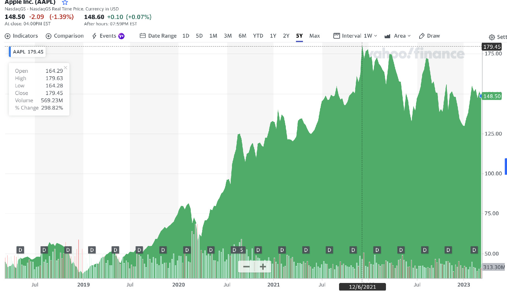Click the dividend D marker above 2021 label
This screenshot has width=507, height=295.
pos(282,250)
